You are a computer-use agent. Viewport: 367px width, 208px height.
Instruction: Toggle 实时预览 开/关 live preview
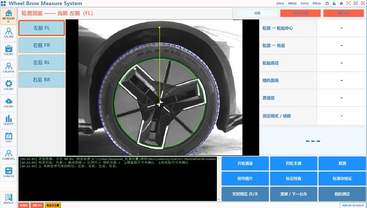(245, 194)
